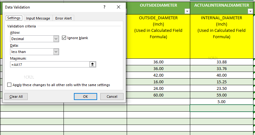Click the Maximum input field containing =AA17
Screen dimensions: 255x135
tap(50, 65)
